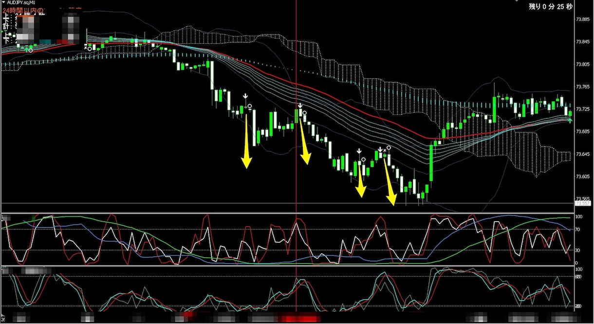
Task: Click the 73.725 price scale label
Action: [582, 110]
